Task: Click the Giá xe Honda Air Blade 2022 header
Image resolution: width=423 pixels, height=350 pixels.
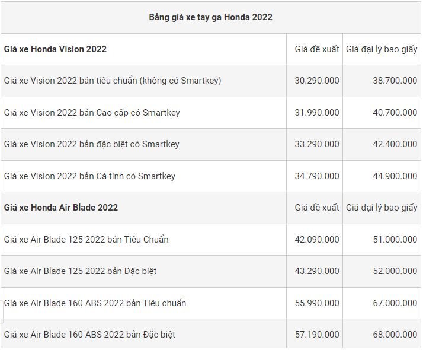Action: (61, 208)
